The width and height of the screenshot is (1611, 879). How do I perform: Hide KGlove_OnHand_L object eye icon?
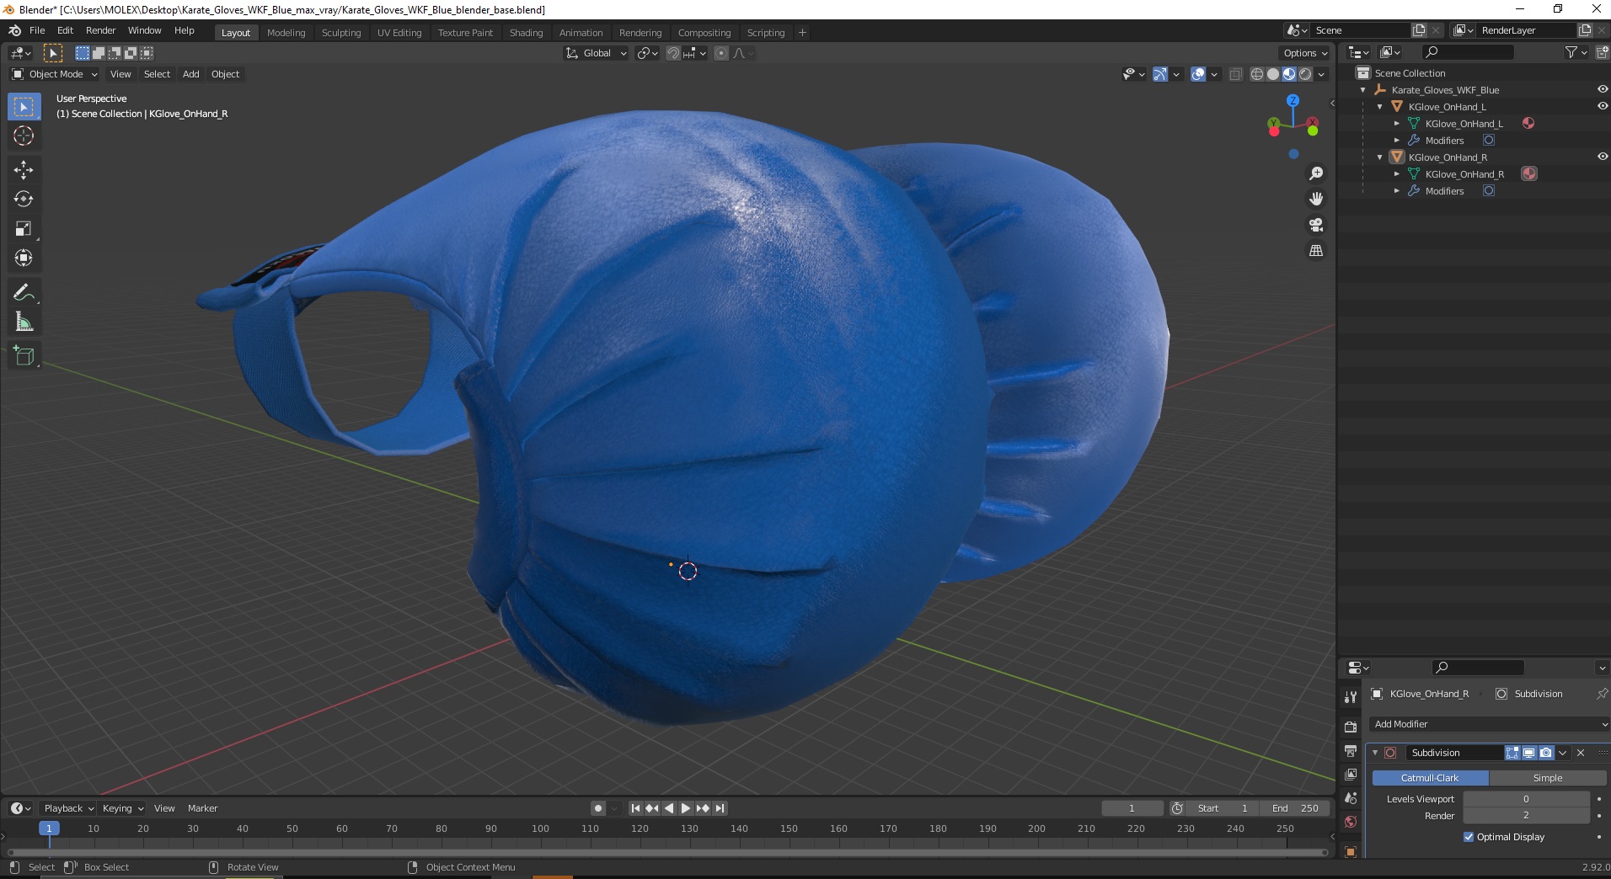(1603, 106)
